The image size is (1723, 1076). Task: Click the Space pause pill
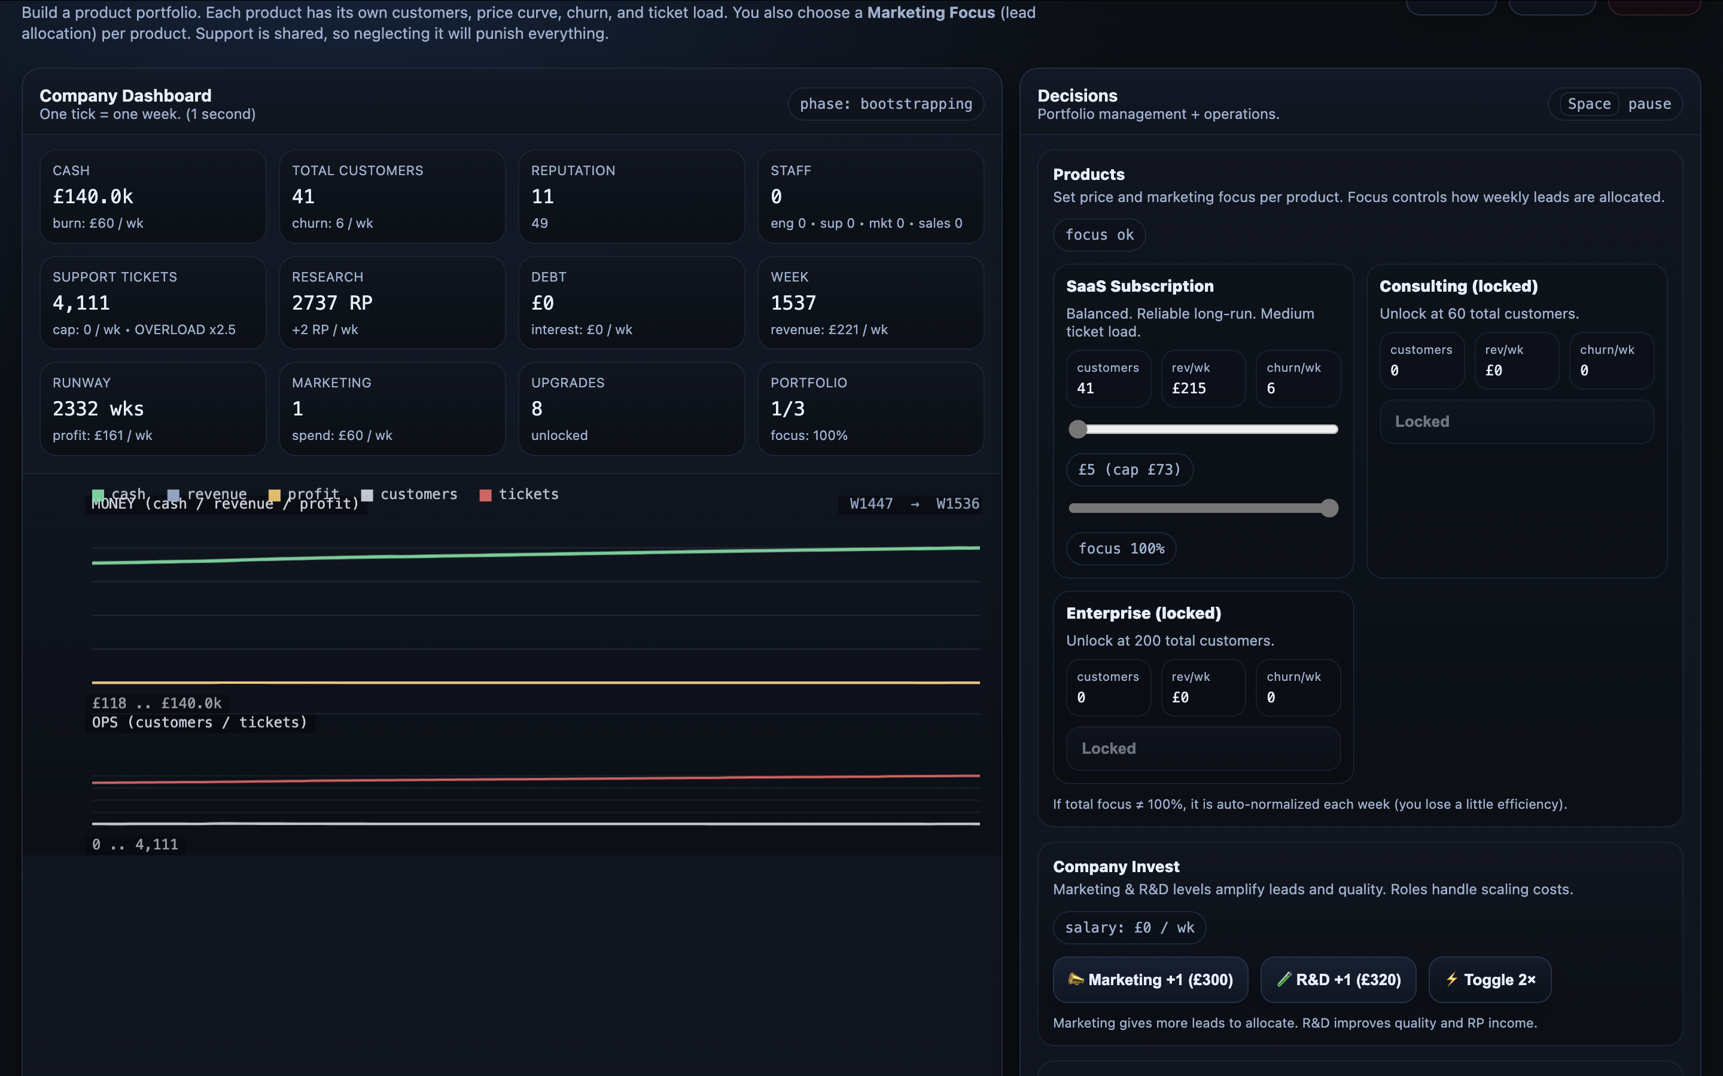pos(1615,104)
